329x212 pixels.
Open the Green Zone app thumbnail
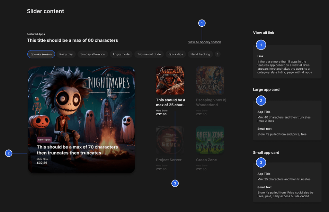tap(210, 140)
